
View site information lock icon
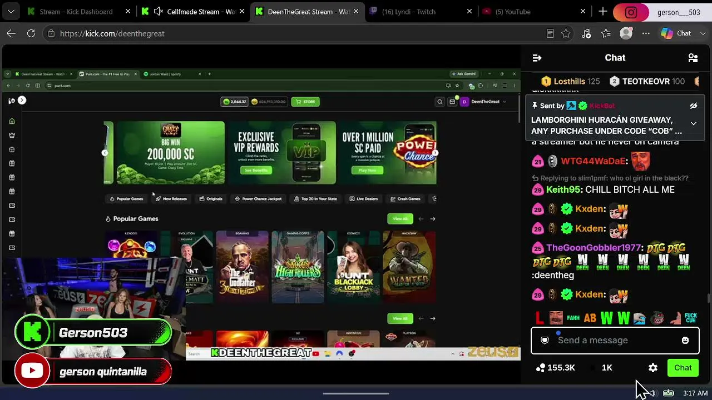[x=51, y=33]
